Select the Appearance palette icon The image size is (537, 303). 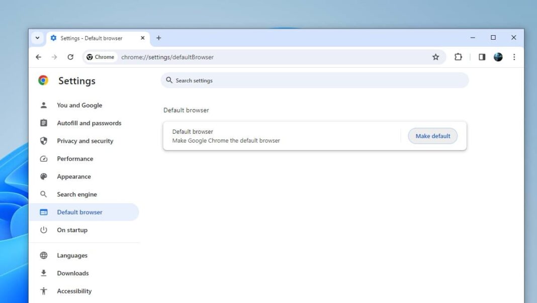(44, 176)
